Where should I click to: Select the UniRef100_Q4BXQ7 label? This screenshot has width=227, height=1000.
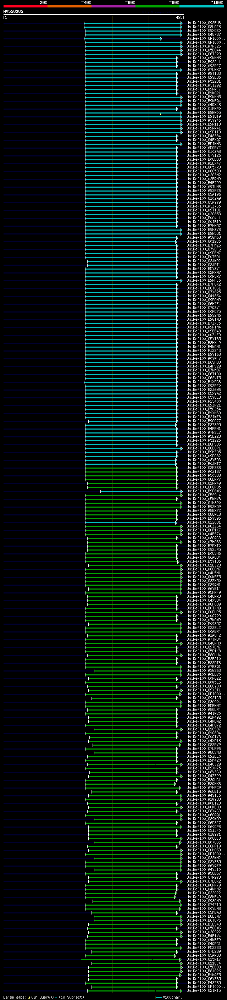pyautogui.click(x=204, y=140)
